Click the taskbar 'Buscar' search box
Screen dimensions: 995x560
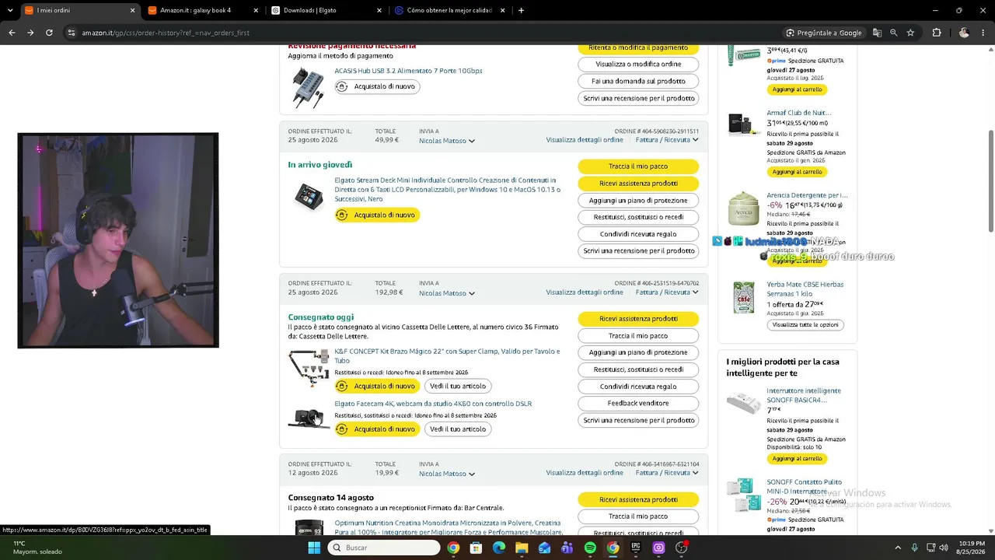(385, 548)
